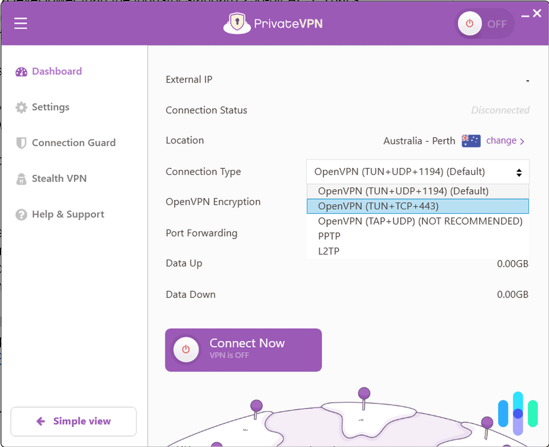549x447 pixels.
Task: Return to Simple view
Action: [x=73, y=421]
